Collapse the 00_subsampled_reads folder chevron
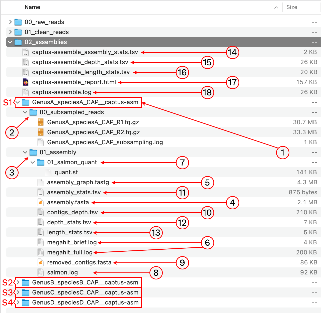The width and height of the screenshot is (321, 313). pyautogui.click(x=25, y=112)
